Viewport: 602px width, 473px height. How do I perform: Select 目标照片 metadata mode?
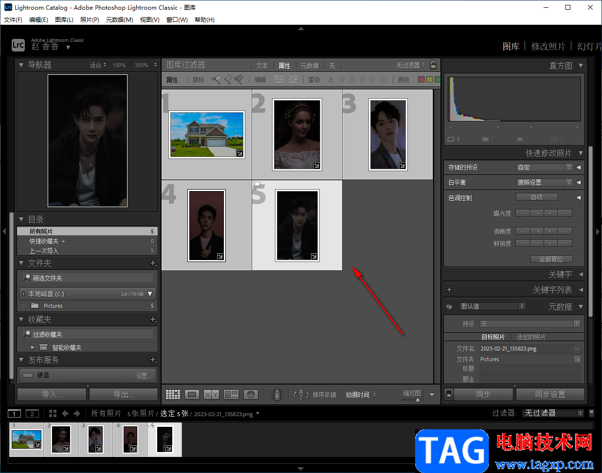(x=493, y=337)
